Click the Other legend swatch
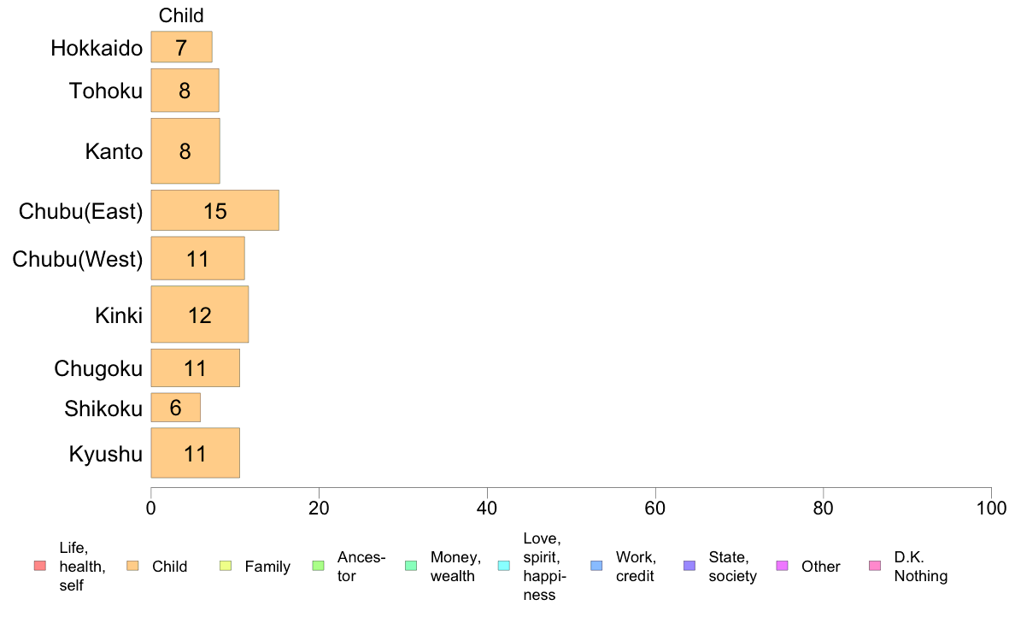 click(x=782, y=566)
